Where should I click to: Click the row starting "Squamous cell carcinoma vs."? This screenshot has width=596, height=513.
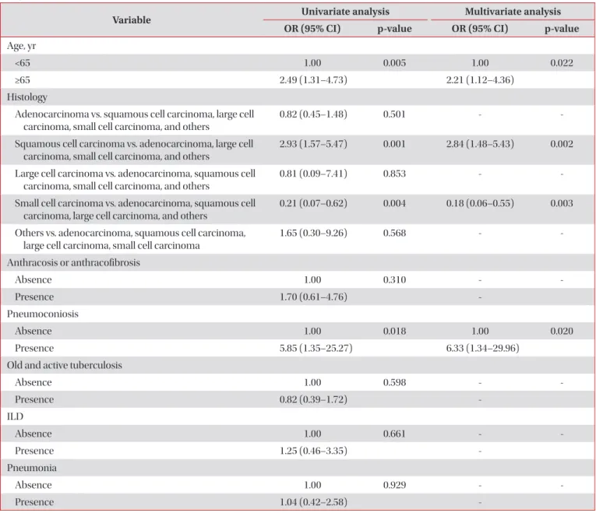pos(134,150)
